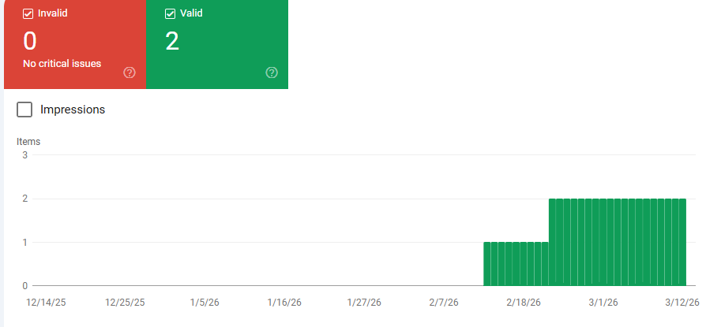Click the Valid count number 2
Screen dimensions: 706x327
tap(172, 40)
